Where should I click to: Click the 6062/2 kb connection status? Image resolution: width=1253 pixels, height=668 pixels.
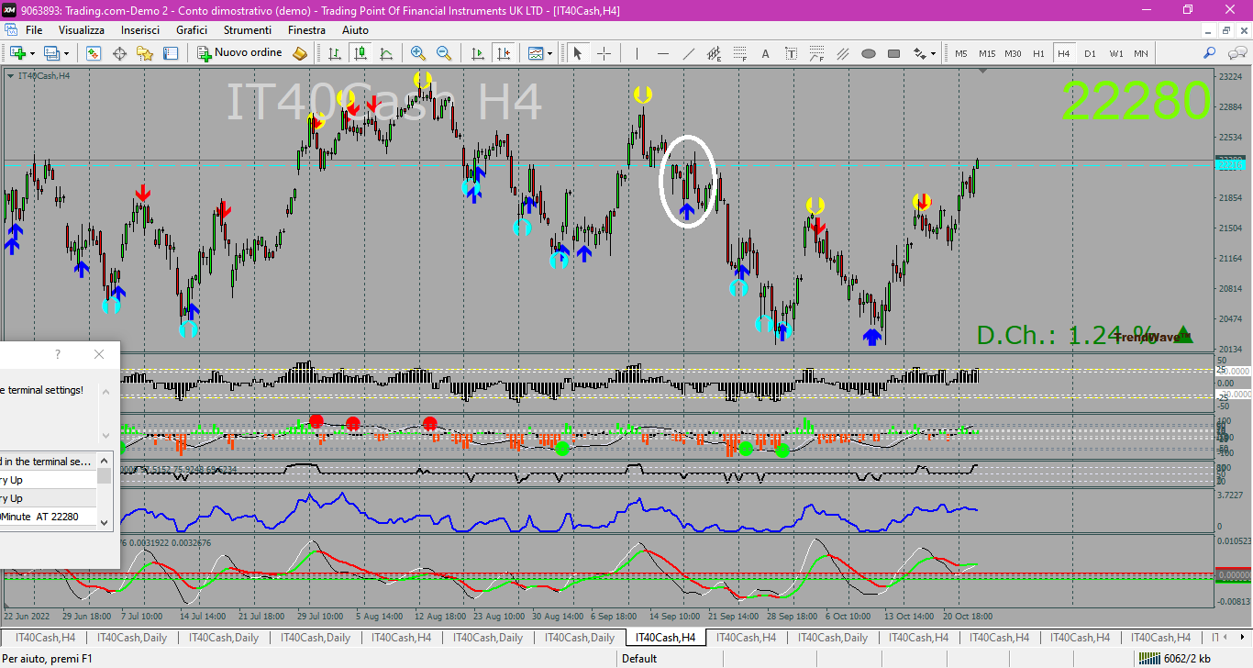(x=1175, y=658)
